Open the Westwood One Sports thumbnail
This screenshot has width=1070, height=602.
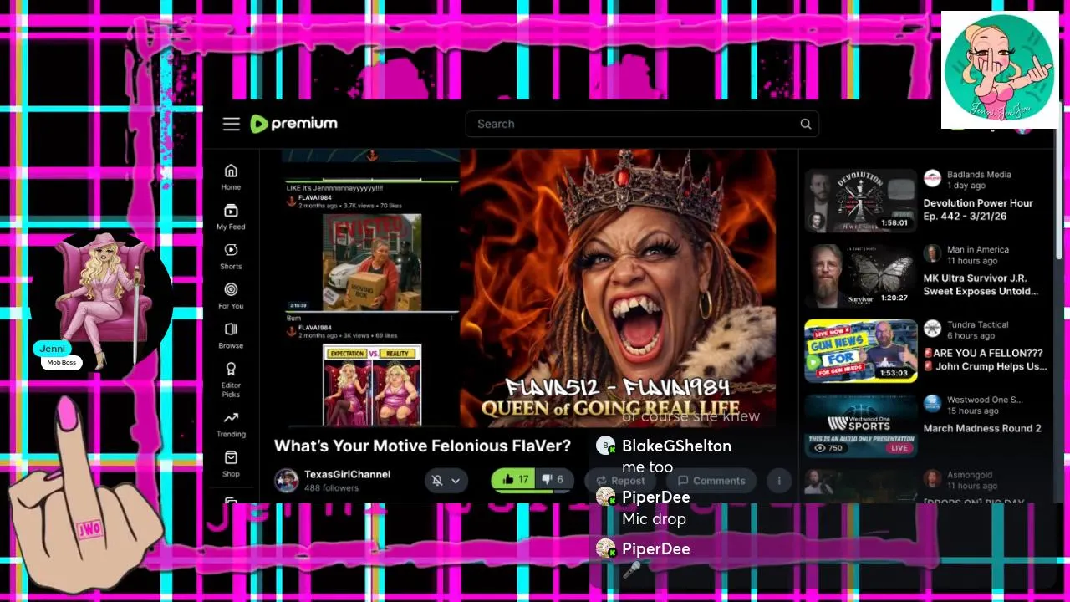[861, 426]
